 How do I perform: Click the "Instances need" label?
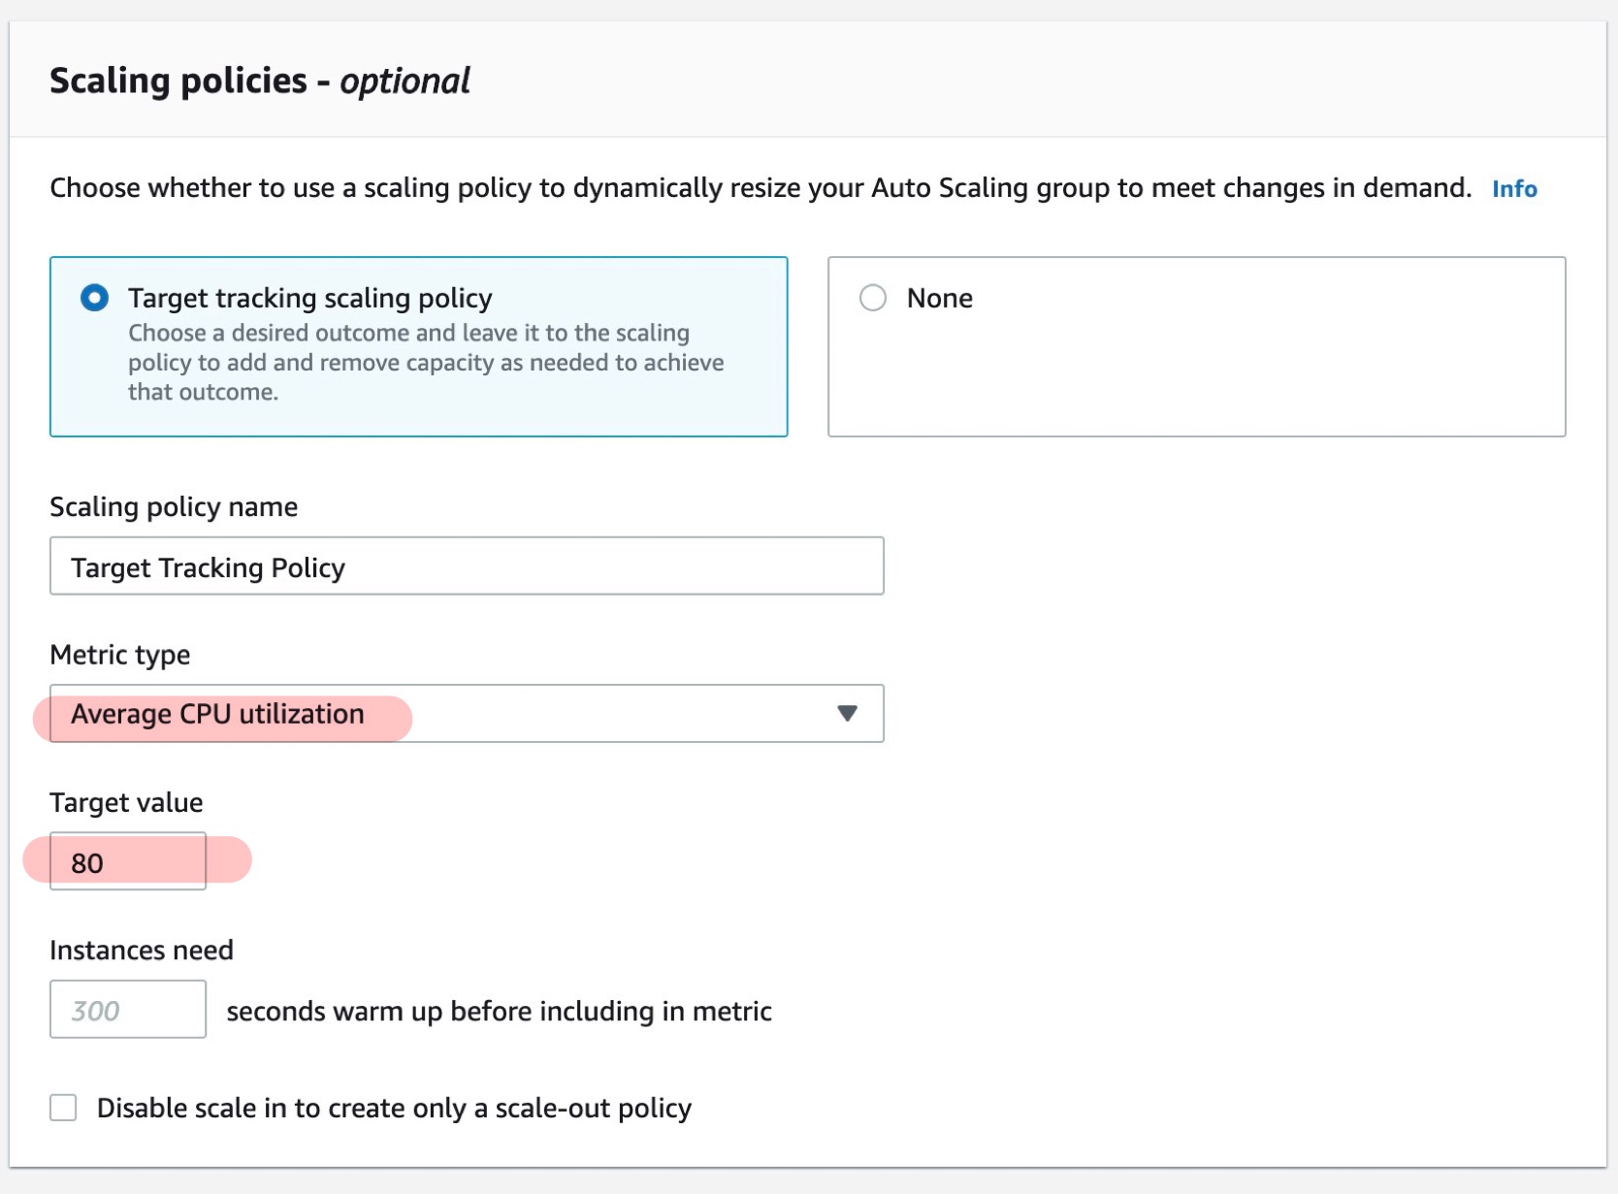tap(141, 951)
